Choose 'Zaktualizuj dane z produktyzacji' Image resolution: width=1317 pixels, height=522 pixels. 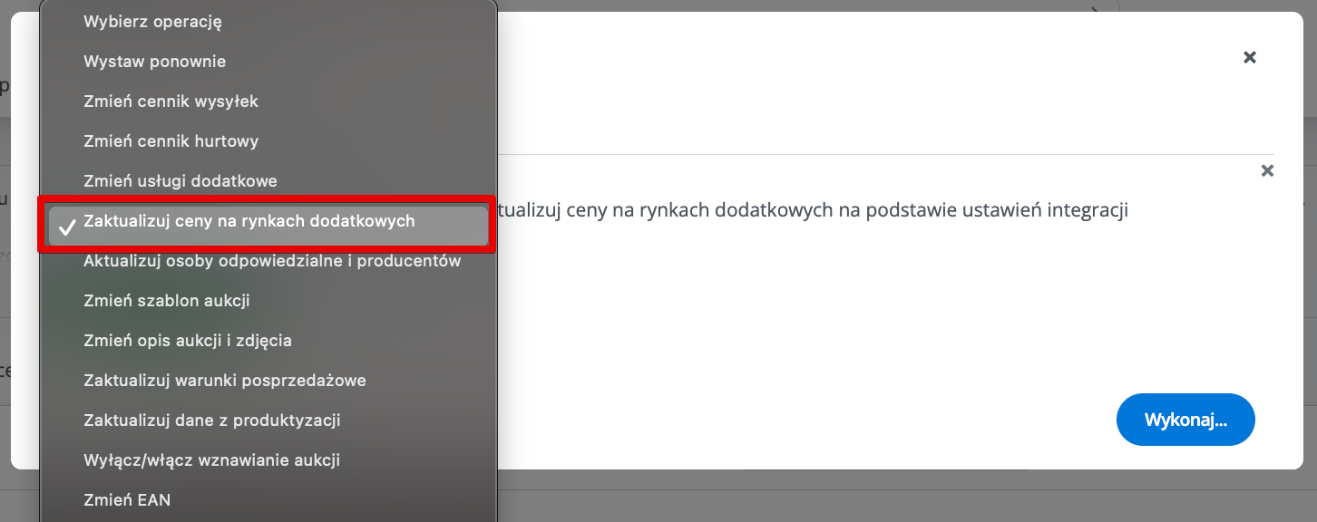tap(211, 420)
